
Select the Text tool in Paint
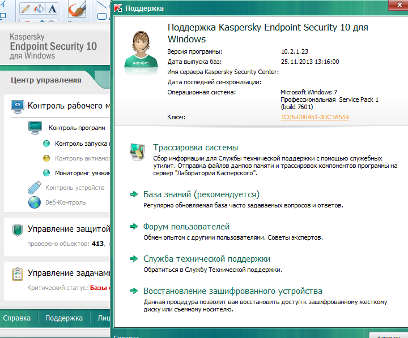click(52, 8)
